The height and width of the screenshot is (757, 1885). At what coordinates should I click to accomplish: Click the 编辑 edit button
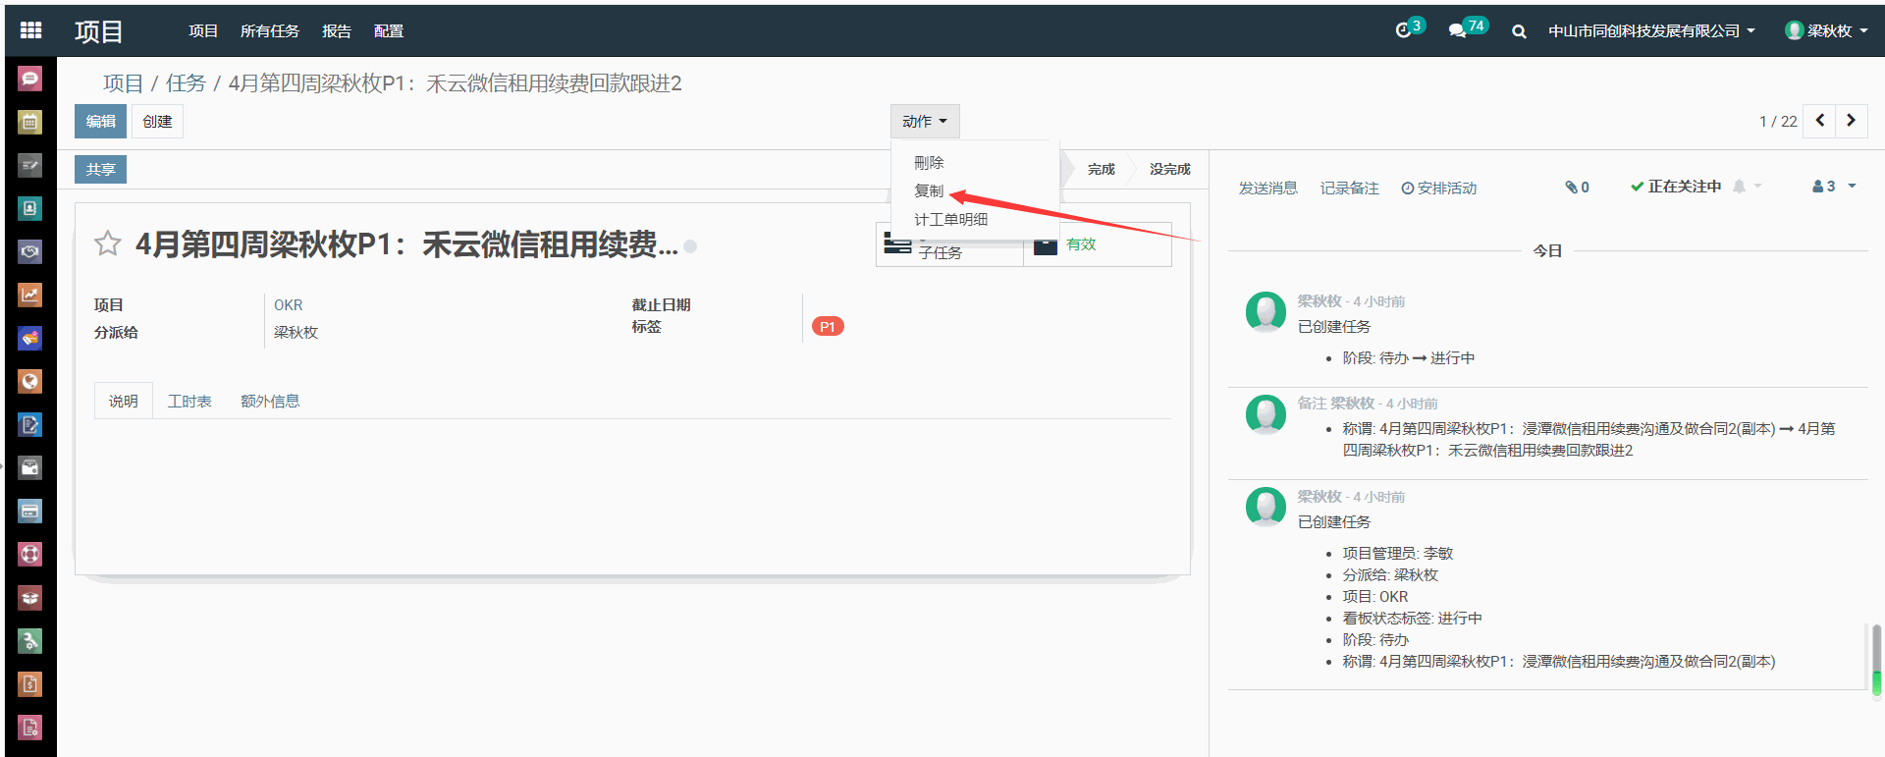click(x=100, y=121)
